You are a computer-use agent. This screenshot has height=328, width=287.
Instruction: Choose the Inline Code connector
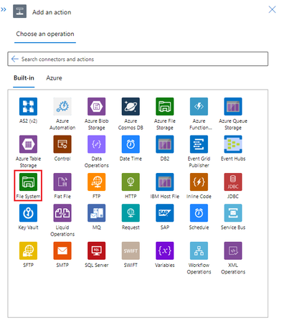click(x=199, y=182)
